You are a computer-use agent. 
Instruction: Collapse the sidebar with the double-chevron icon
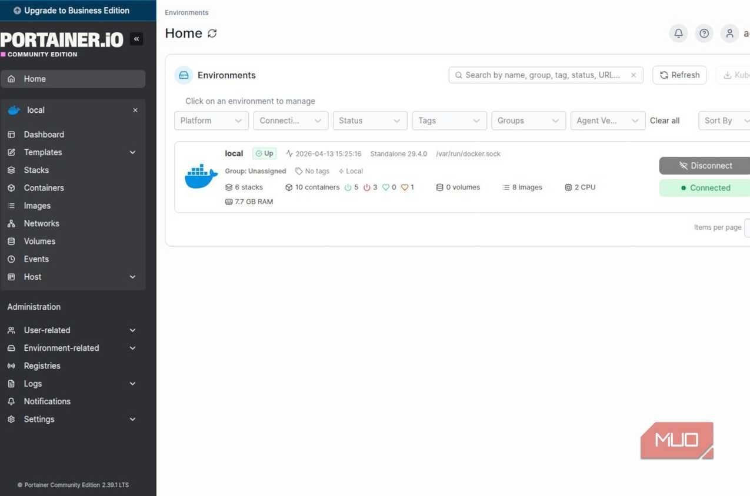coord(136,39)
